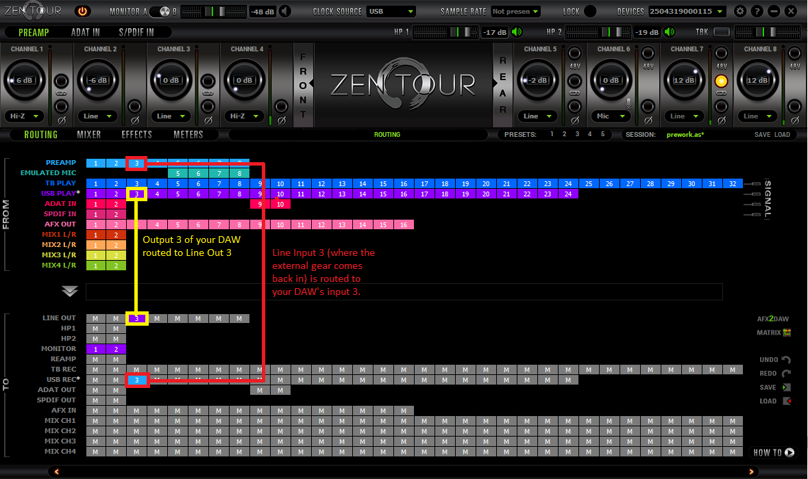Select the PREAMP tab
Image resolution: width=808 pixels, height=479 pixels.
coord(34,32)
